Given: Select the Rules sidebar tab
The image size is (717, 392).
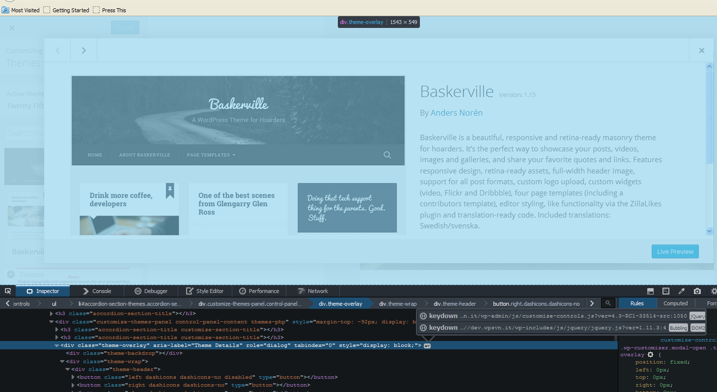Looking at the screenshot, I should click(637, 304).
